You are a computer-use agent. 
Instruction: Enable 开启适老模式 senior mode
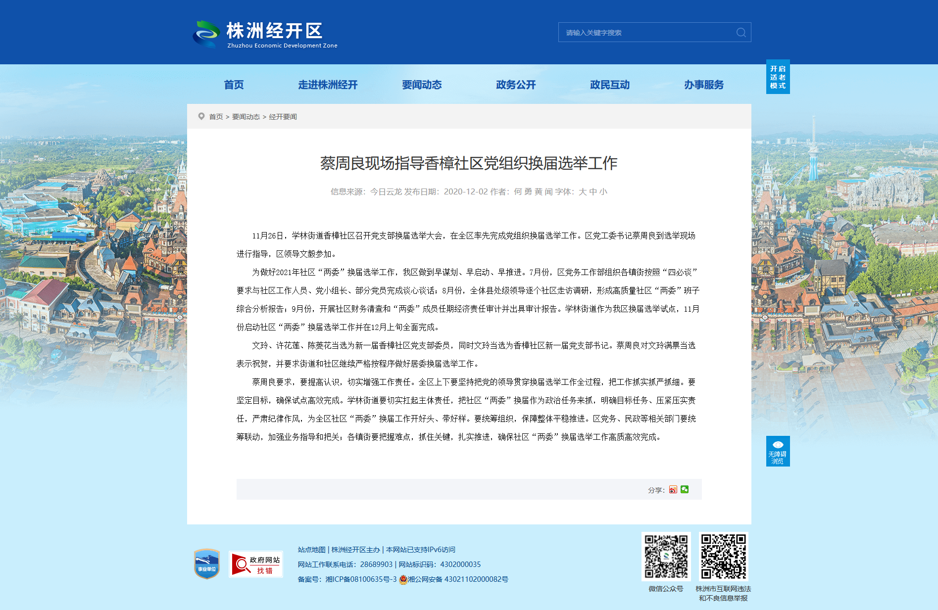778,77
